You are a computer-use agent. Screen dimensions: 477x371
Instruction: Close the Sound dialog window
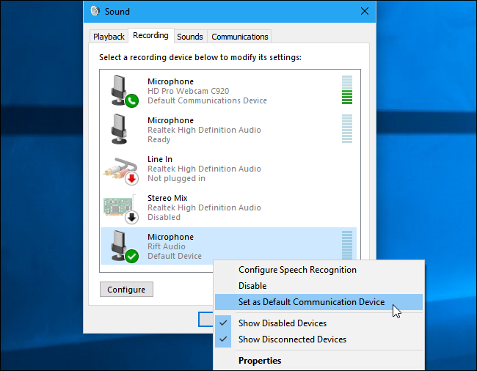pos(365,11)
